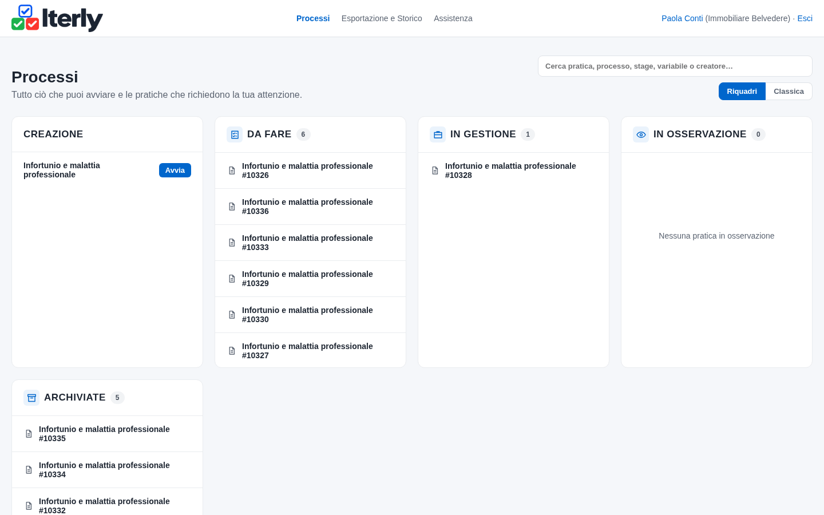Click the Da Fare checklist icon

click(235, 134)
